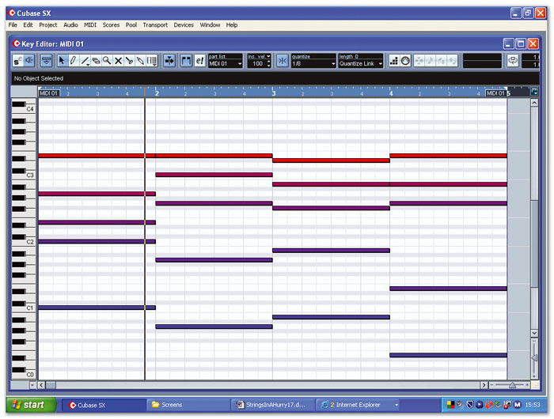Screen dimensions: 554x419
Task: Toggle Snap on/off button
Action: tap(283, 60)
